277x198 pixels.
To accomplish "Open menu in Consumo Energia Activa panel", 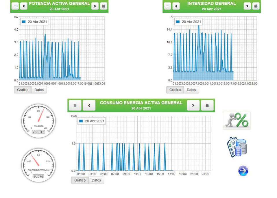I will tap(75, 106).
